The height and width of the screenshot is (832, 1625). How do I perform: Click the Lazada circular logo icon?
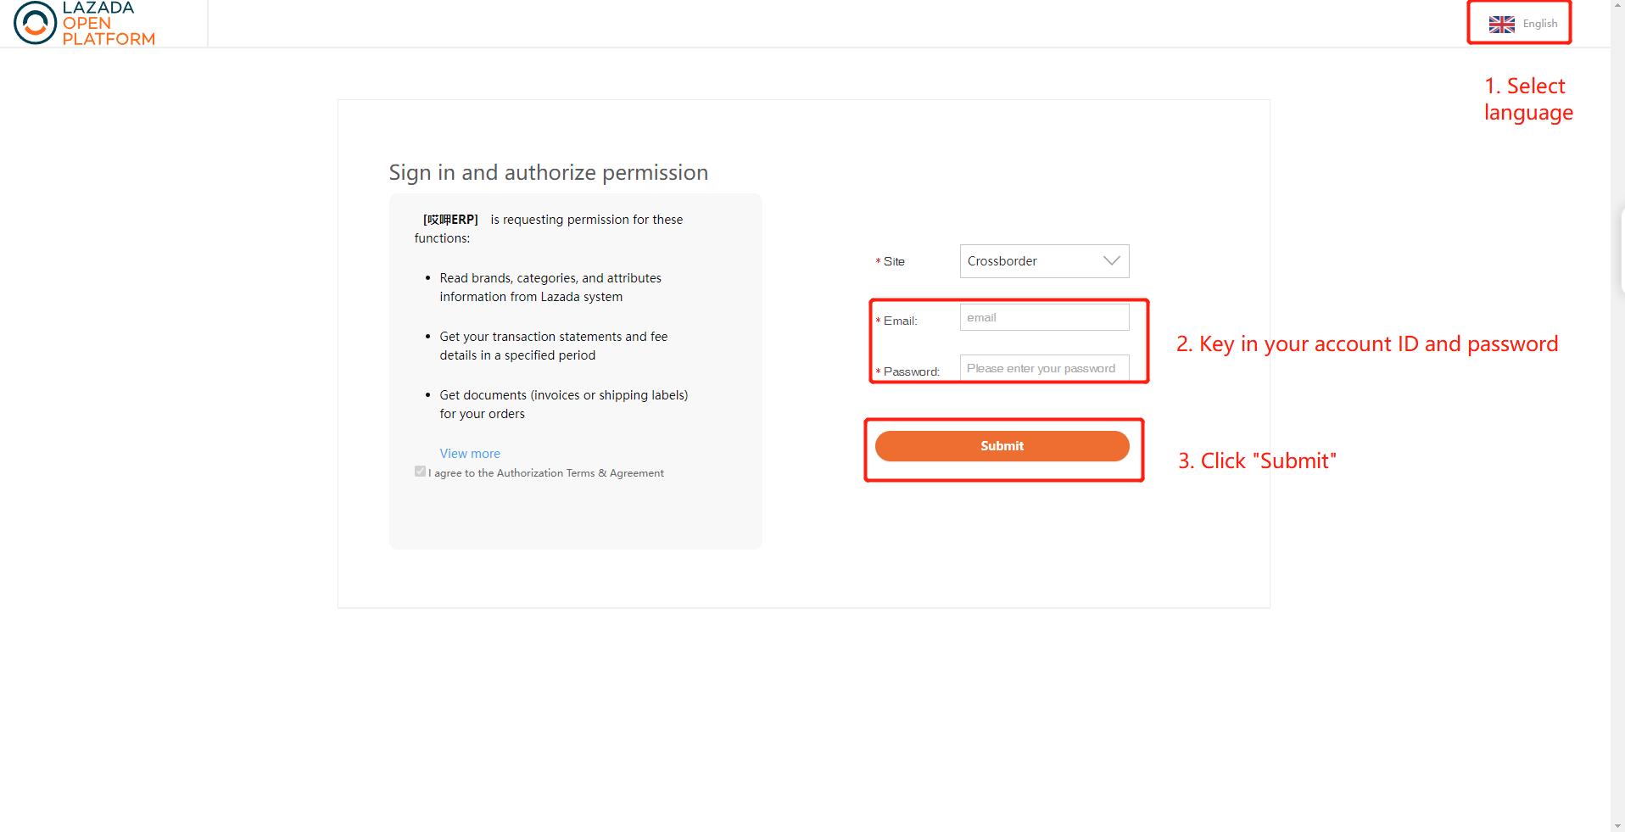(x=35, y=23)
